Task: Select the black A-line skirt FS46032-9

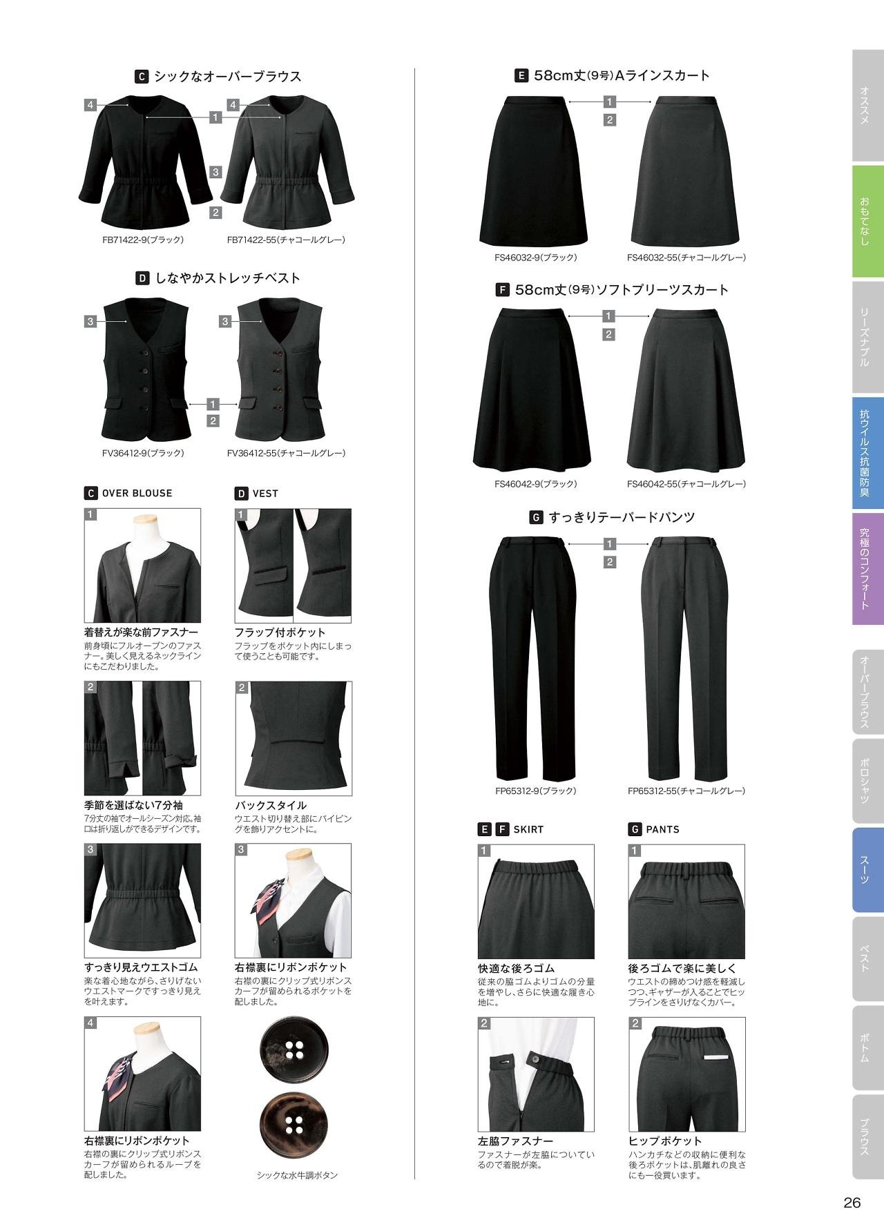Action: [534, 171]
